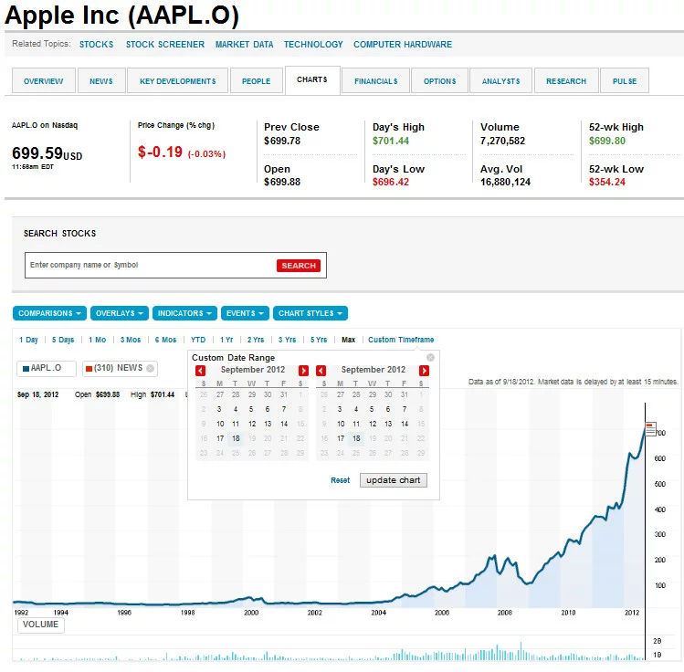Toggle the VOLUME panel label
This screenshot has height=672, width=684.
pos(40,625)
